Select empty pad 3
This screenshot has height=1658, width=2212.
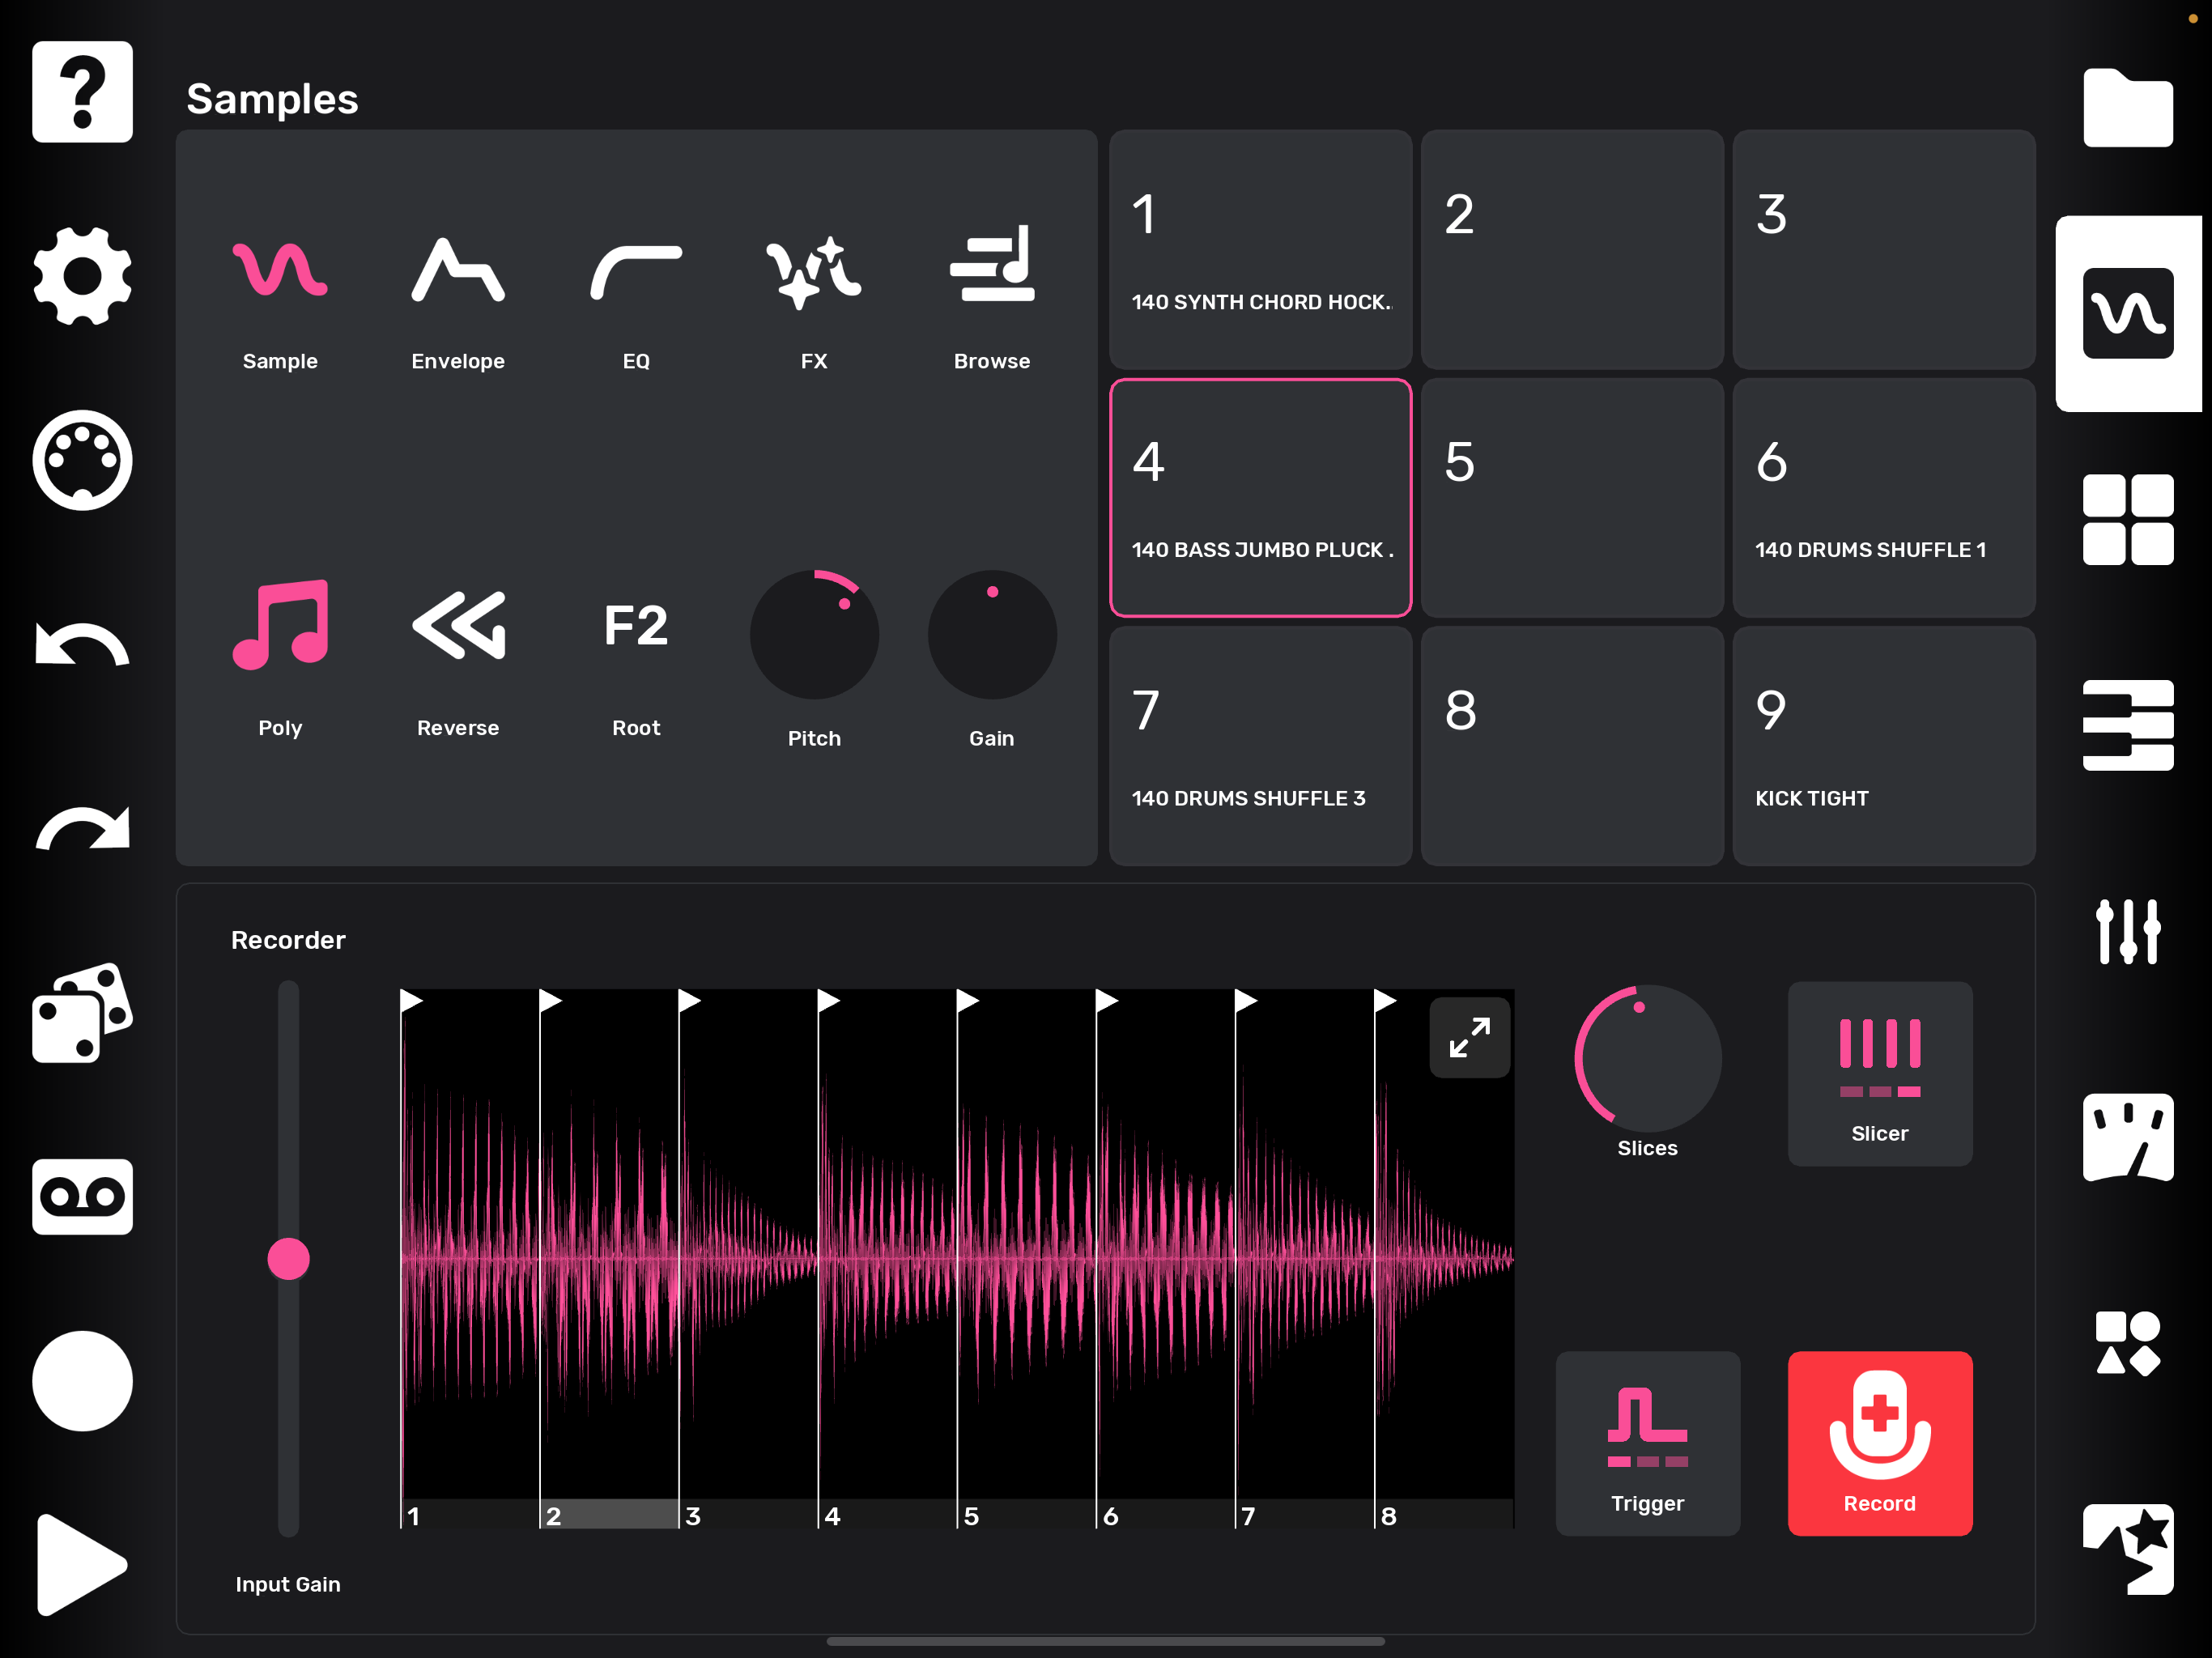(1884, 250)
